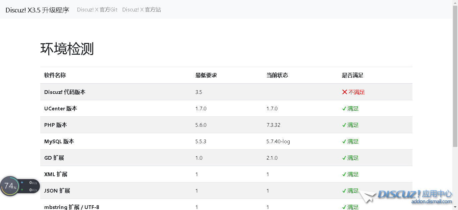Click the network speed readout on the floating widget
The height and width of the screenshot is (210, 458).
(30, 186)
